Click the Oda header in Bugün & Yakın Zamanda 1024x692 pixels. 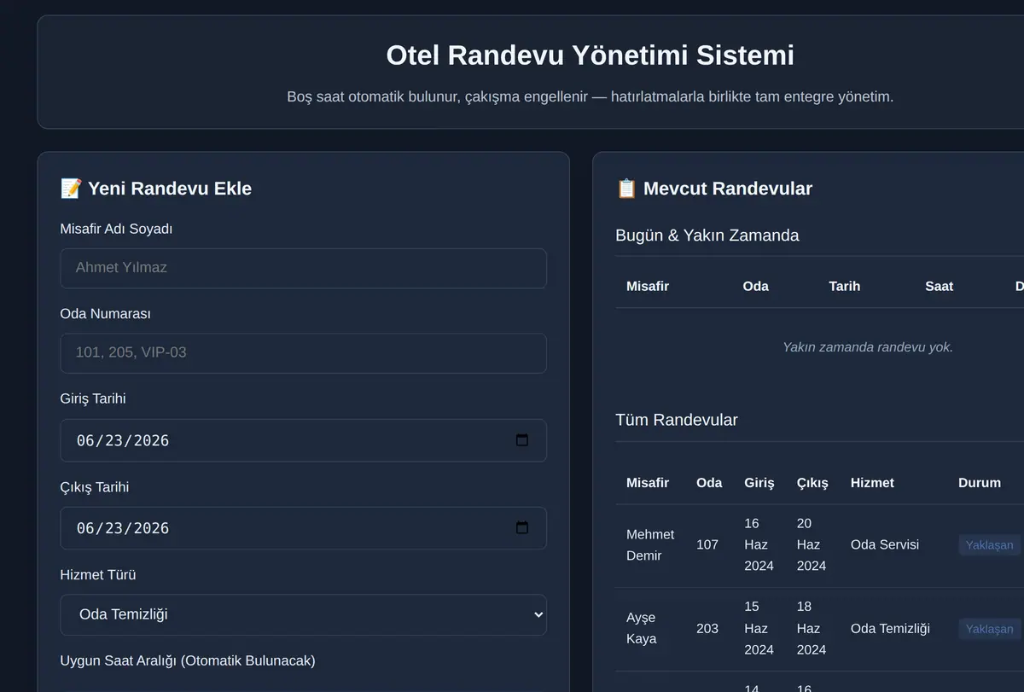click(x=756, y=286)
